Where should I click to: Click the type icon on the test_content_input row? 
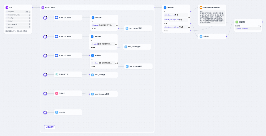click(x=30, y=15)
